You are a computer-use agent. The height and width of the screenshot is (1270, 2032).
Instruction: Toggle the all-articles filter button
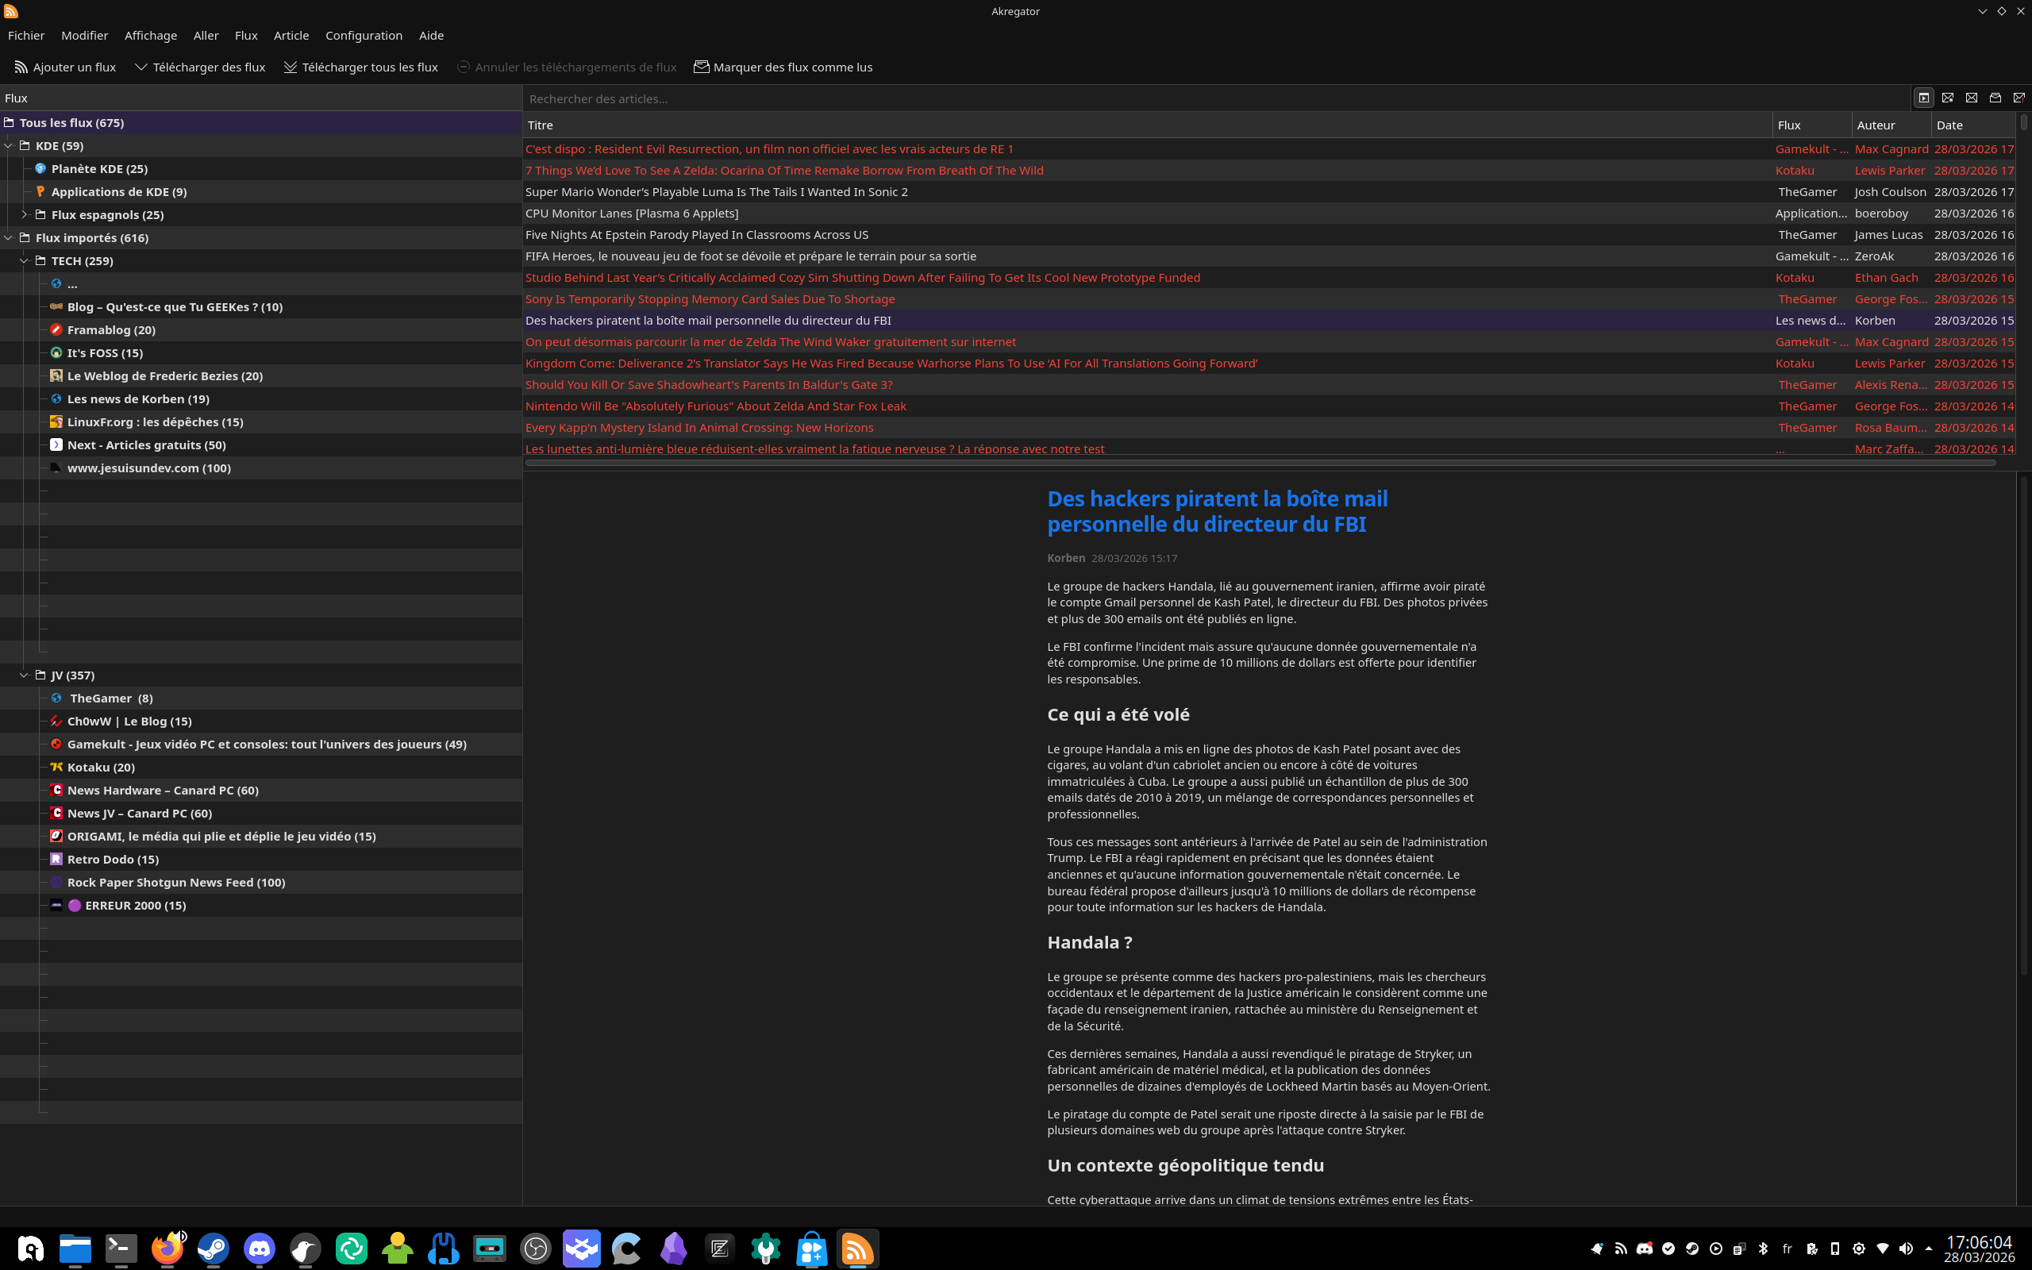pyautogui.click(x=1924, y=98)
